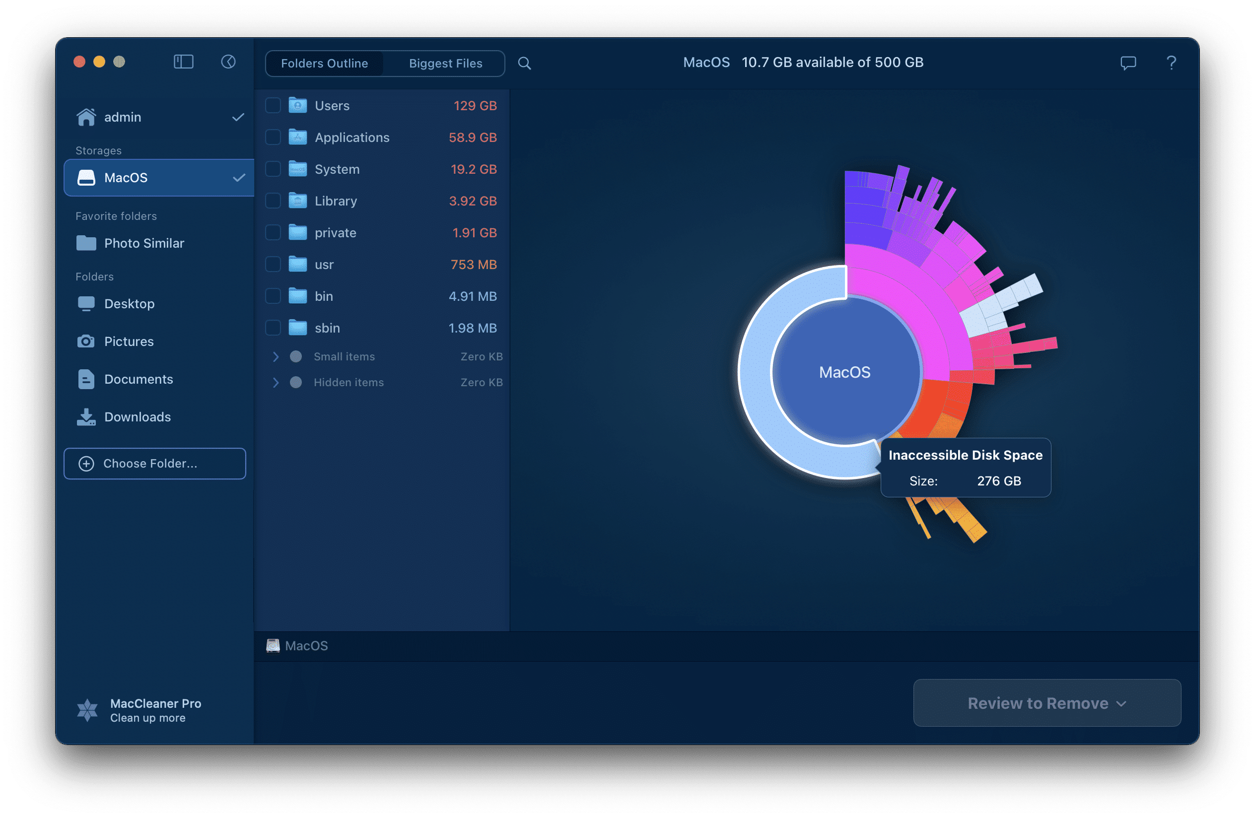Click the 10.7 GB available of 500 GB text
Image resolution: width=1255 pixels, height=818 pixels.
pyautogui.click(x=832, y=62)
